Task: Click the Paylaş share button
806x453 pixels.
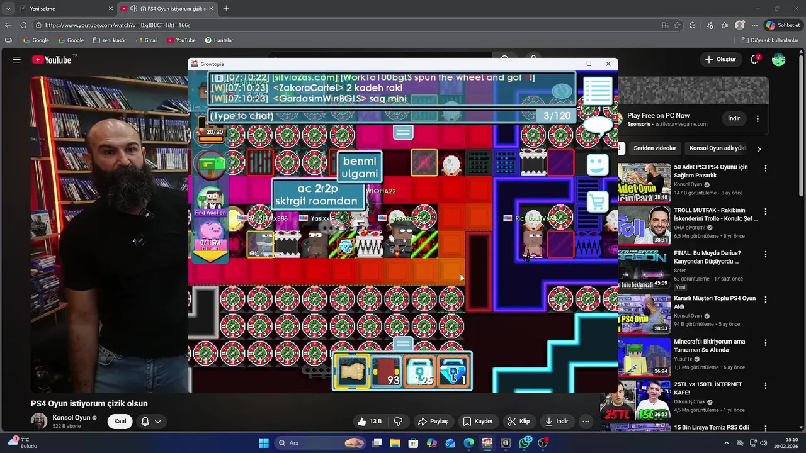Action: click(x=433, y=422)
